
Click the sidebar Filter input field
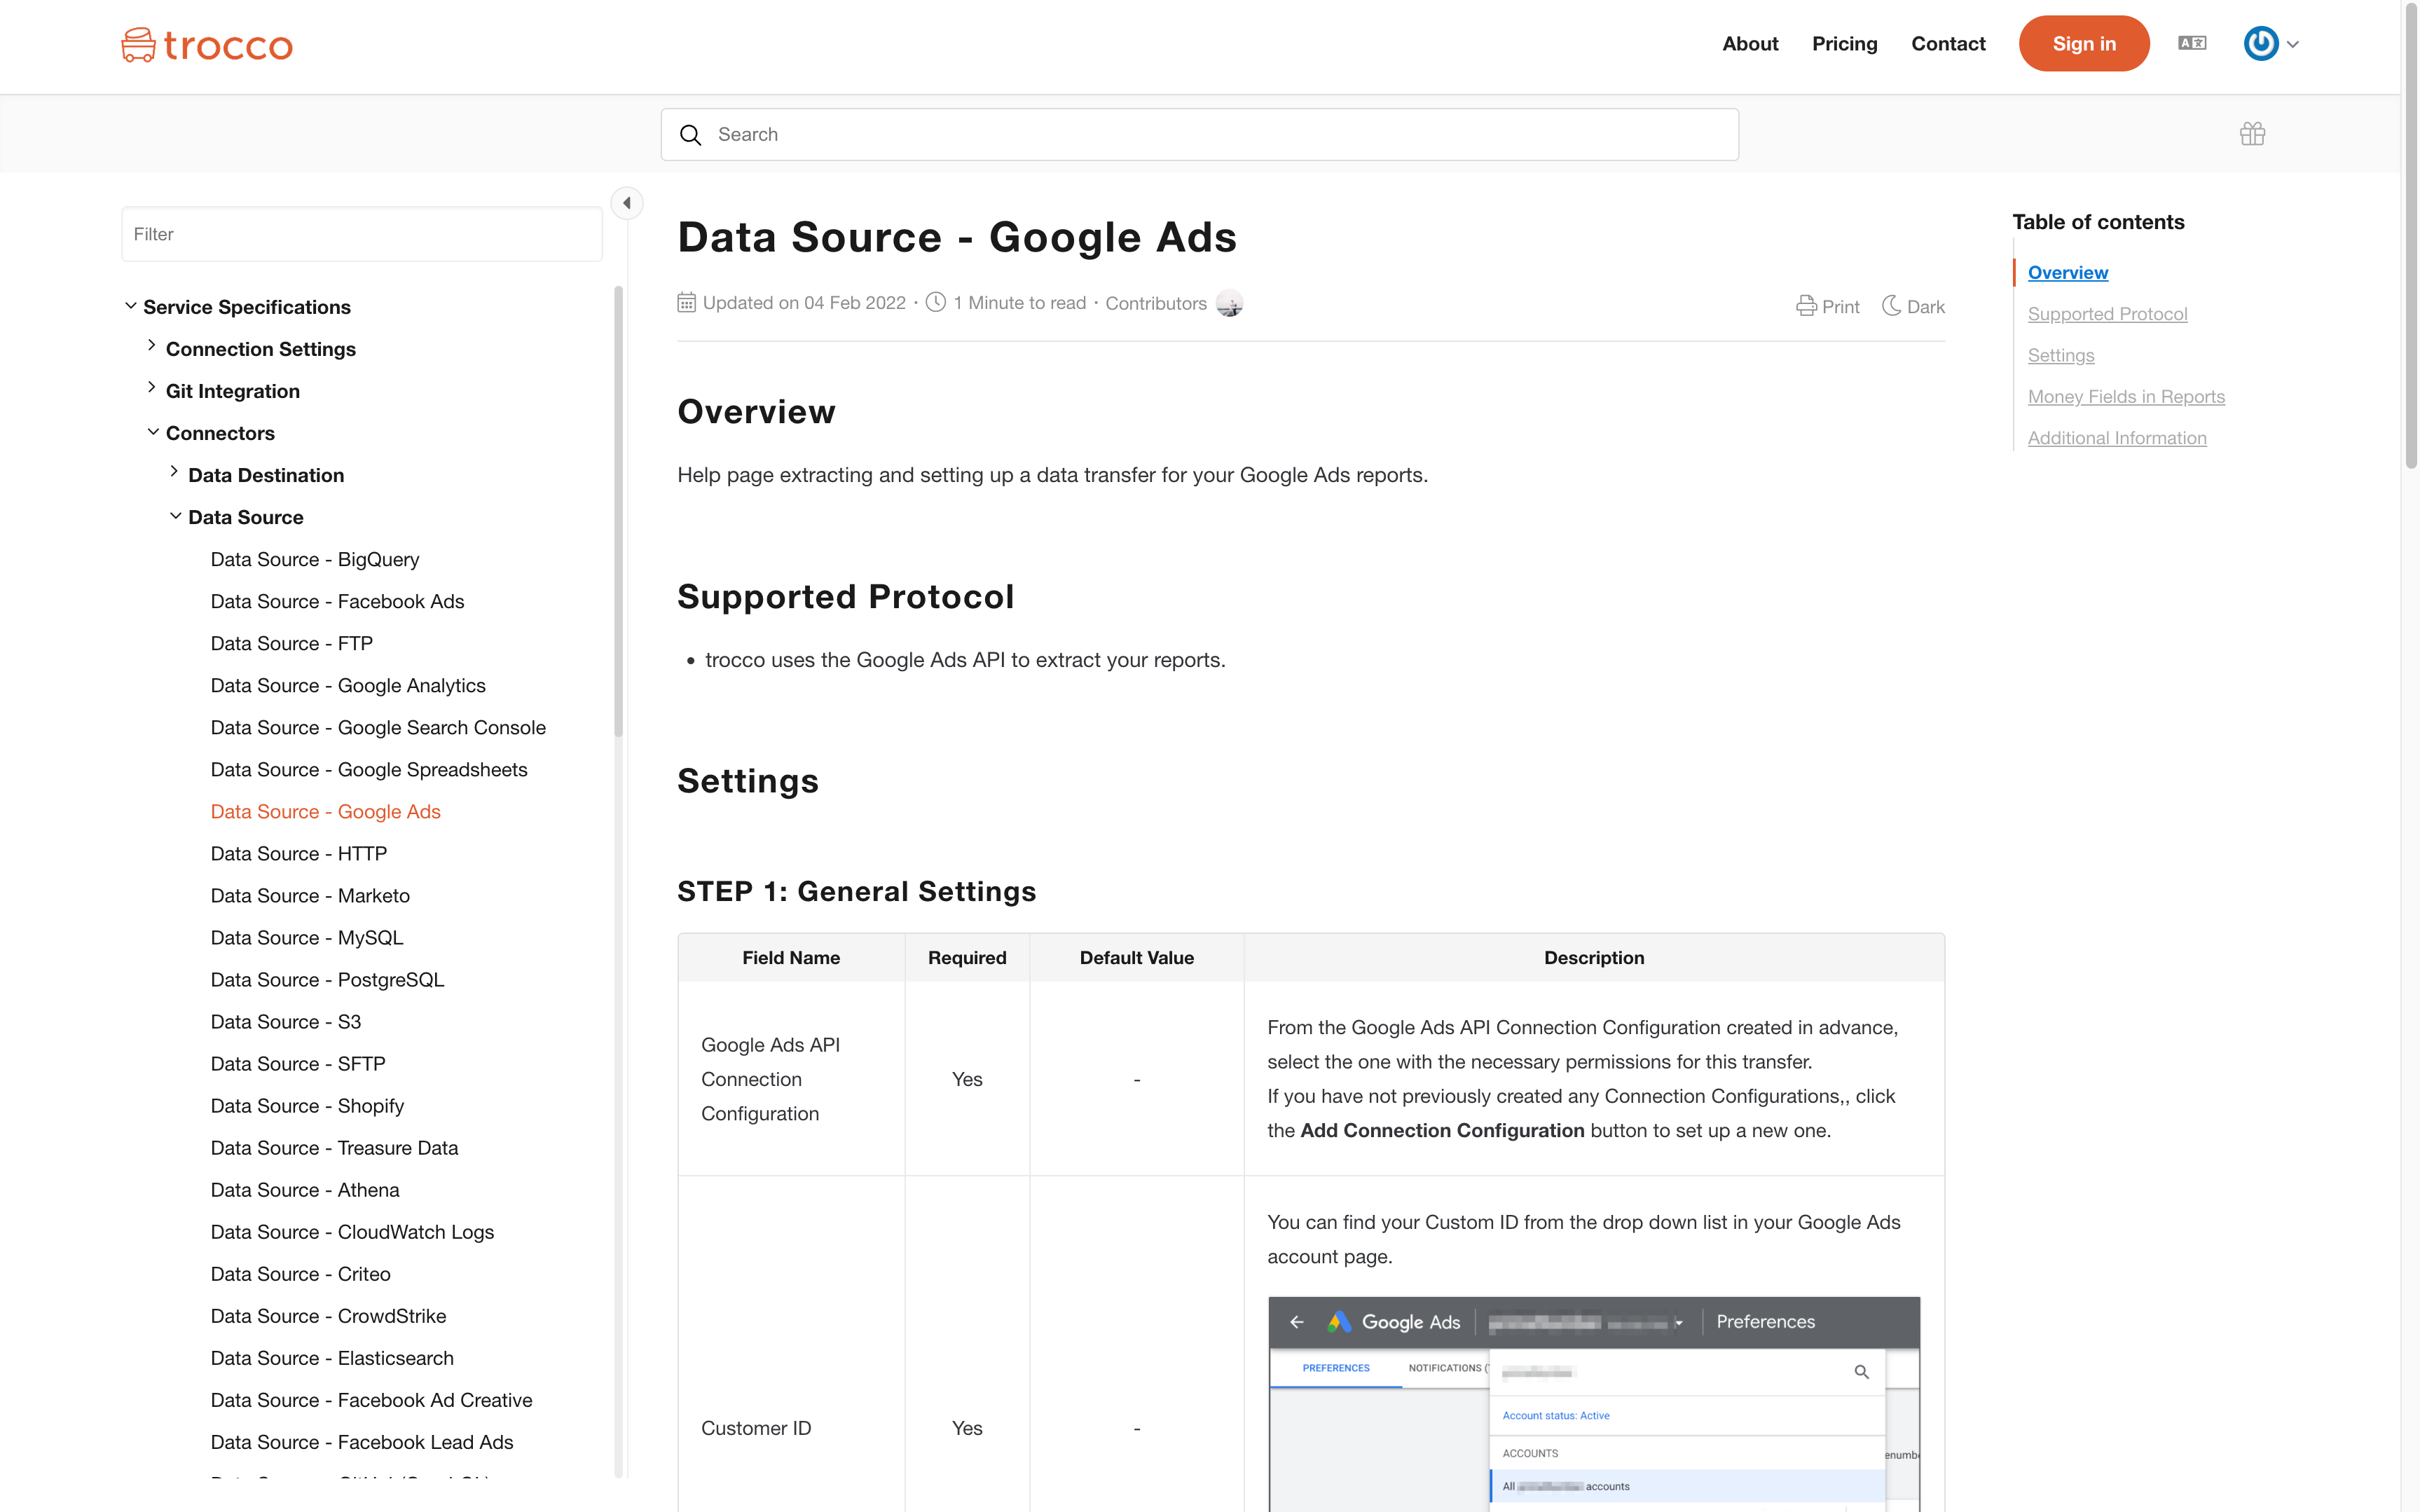pos(361,234)
